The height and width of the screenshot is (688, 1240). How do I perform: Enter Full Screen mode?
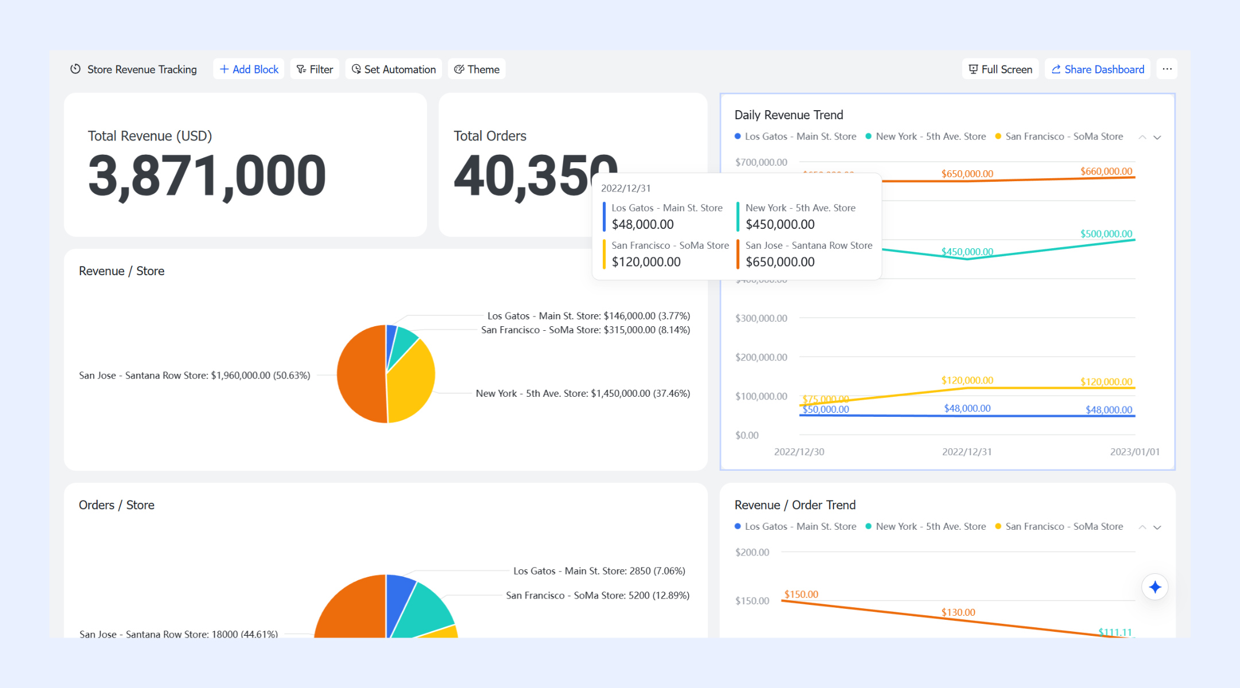point(1001,69)
